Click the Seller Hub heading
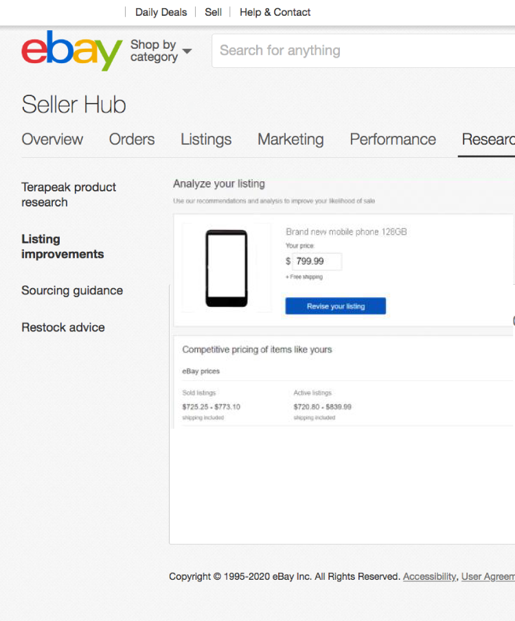Viewport: 515px width, 621px height. tap(73, 104)
